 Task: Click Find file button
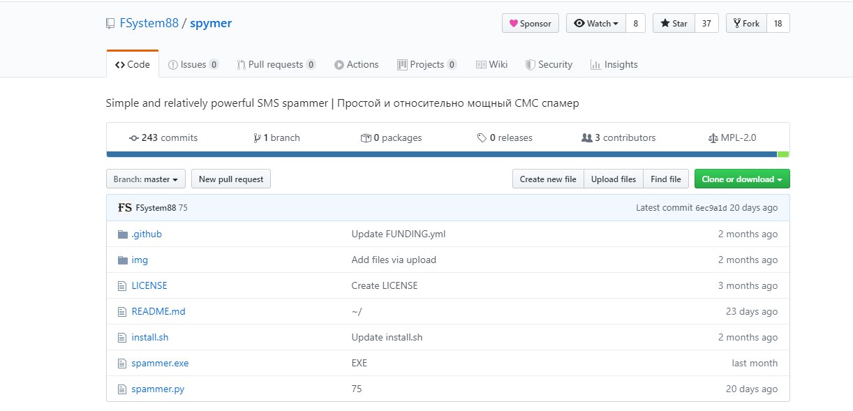666,179
